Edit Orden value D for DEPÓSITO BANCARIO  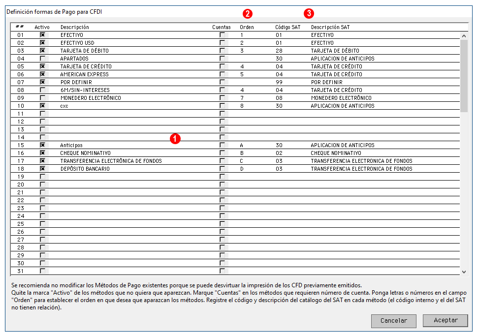(242, 169)
